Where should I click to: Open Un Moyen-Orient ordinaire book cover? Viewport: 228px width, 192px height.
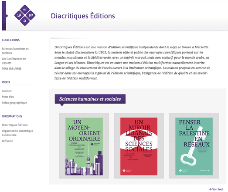coord(84,146)
